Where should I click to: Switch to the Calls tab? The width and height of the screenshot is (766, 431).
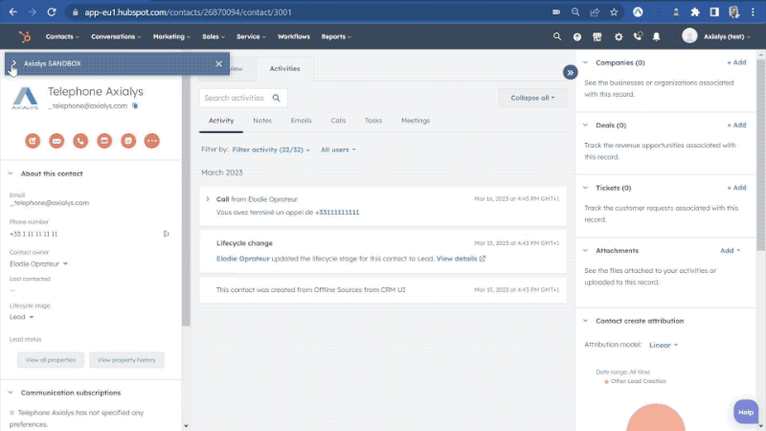338,121
